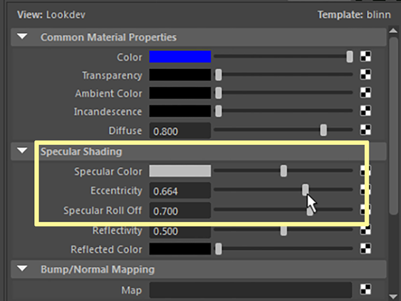401x301 pixels.
Task: Click the View: Lookdev label
Action: tap(51, 14)
